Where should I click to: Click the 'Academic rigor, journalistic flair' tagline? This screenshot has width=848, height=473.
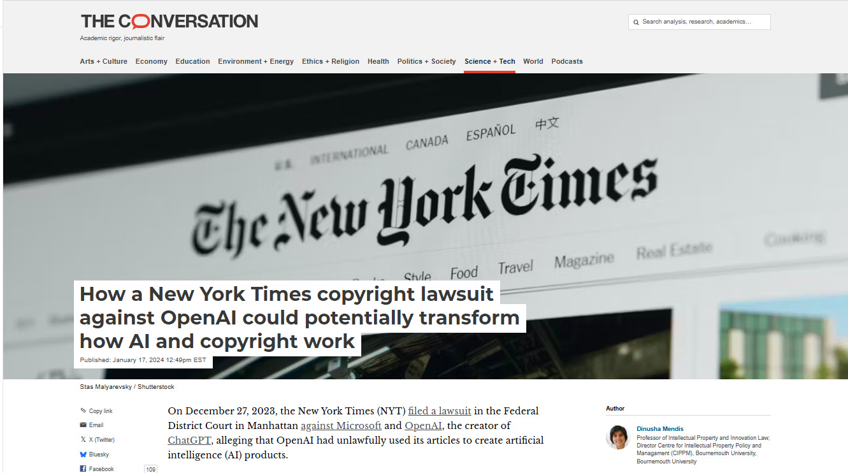[122, 38]
